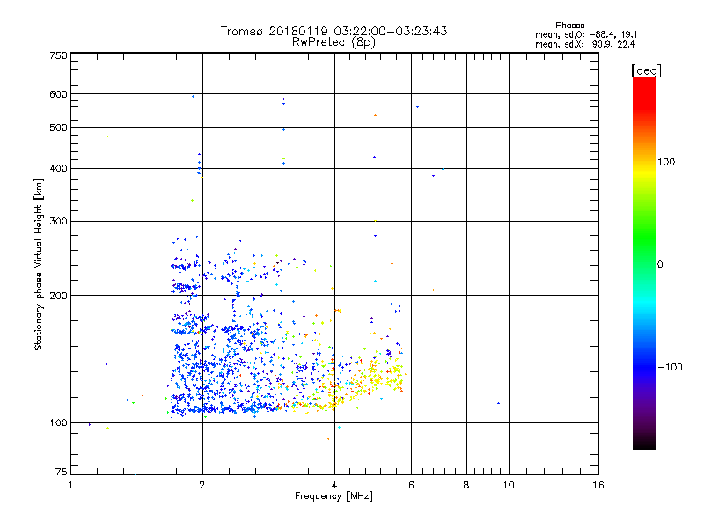Click the x-axis label '1'
704x528 pixels.
70,485
